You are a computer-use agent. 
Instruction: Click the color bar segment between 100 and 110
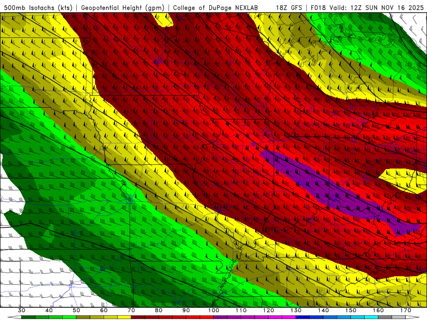(227, 317)
